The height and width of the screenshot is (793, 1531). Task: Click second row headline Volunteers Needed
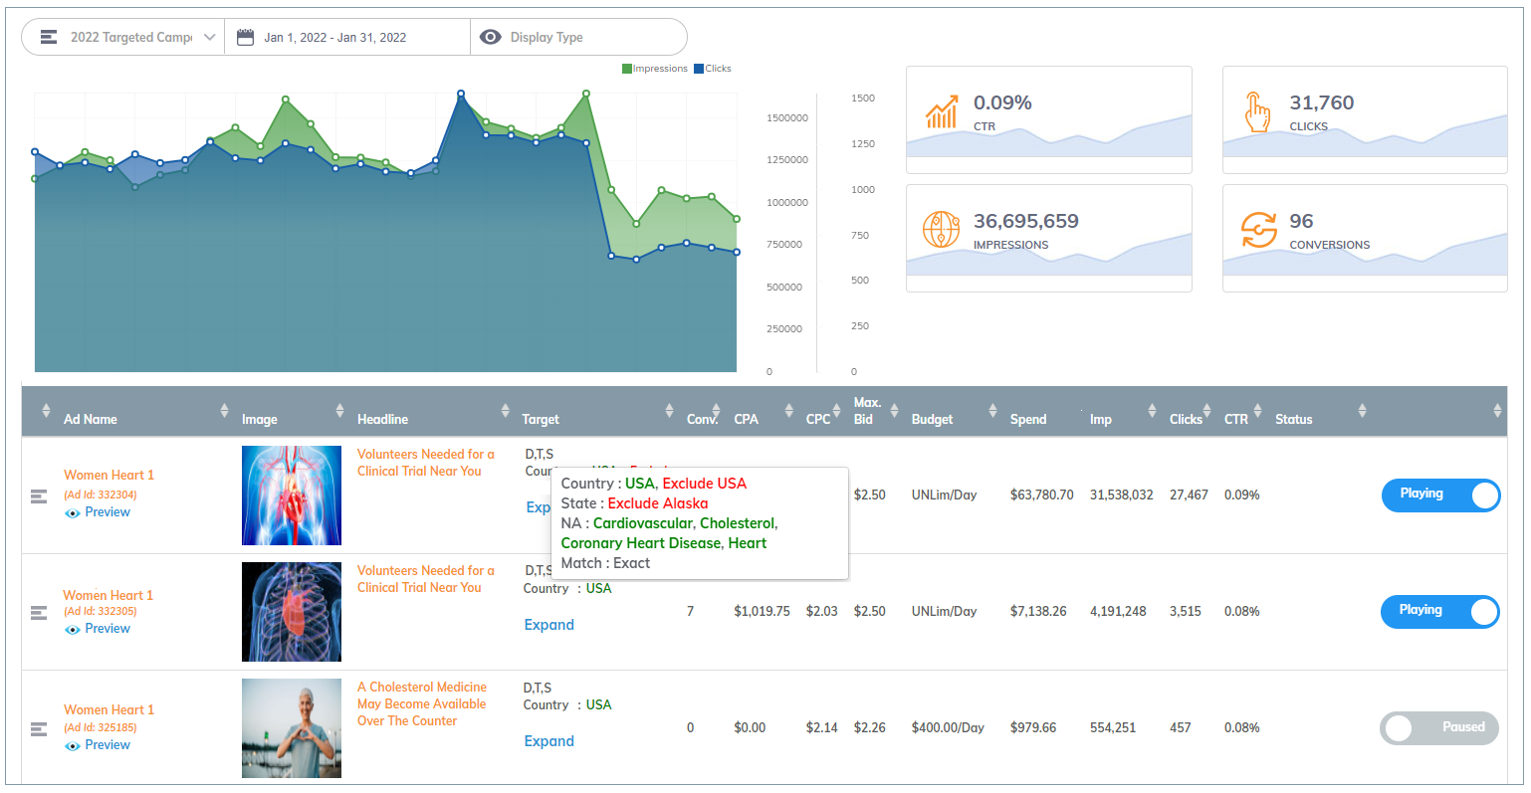click(x=426, y=579)
